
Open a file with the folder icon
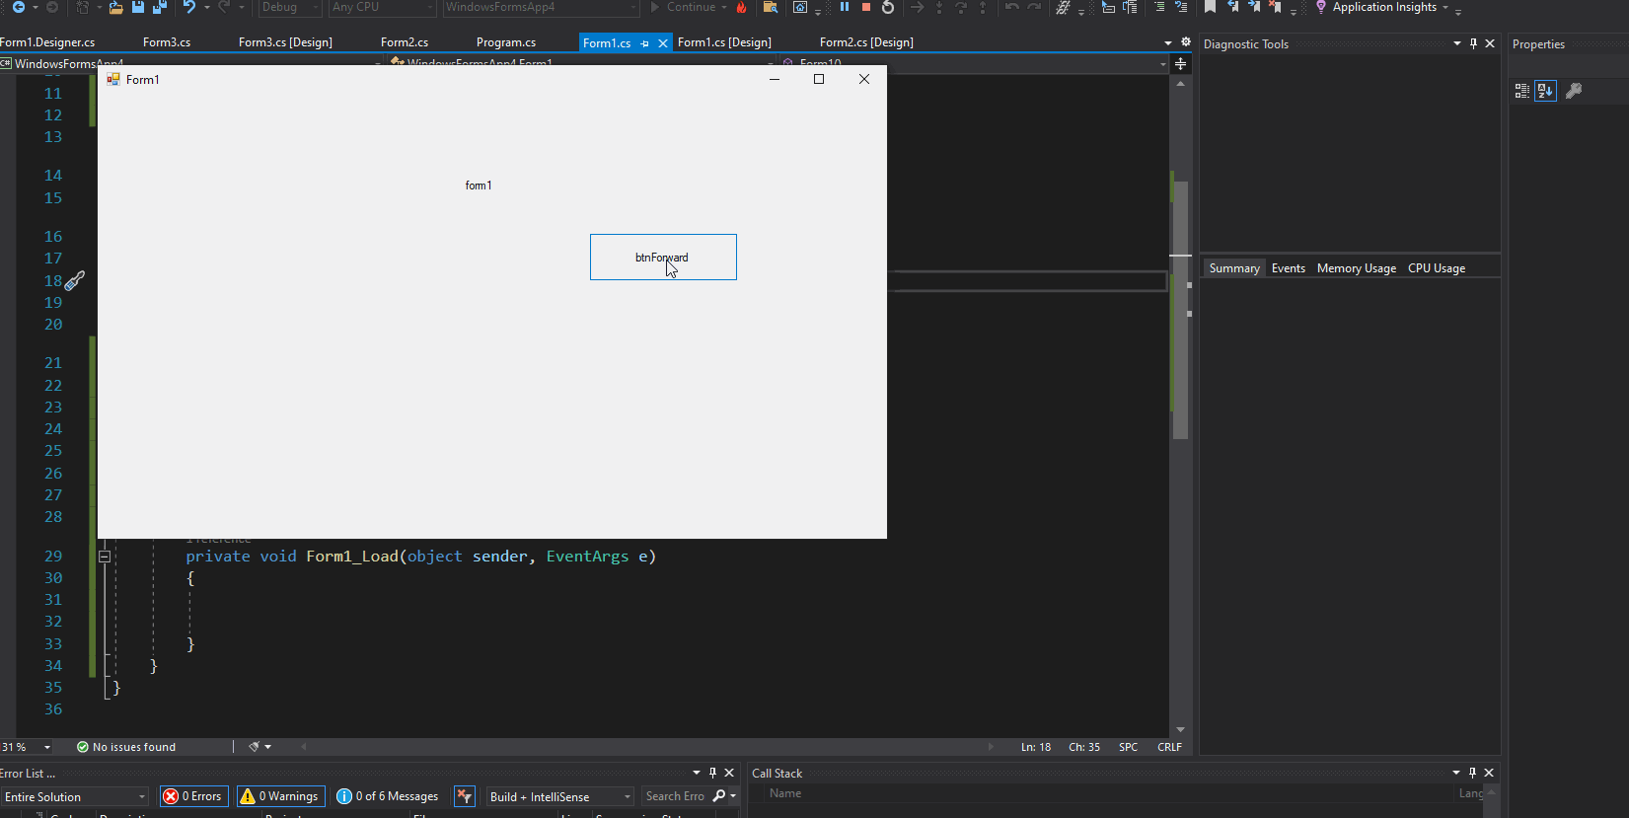point(115,7)
